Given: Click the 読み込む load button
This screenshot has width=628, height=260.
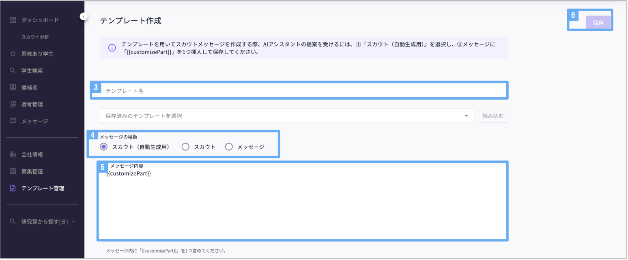Looking at the screenshot, I should (x=493, y=115).
